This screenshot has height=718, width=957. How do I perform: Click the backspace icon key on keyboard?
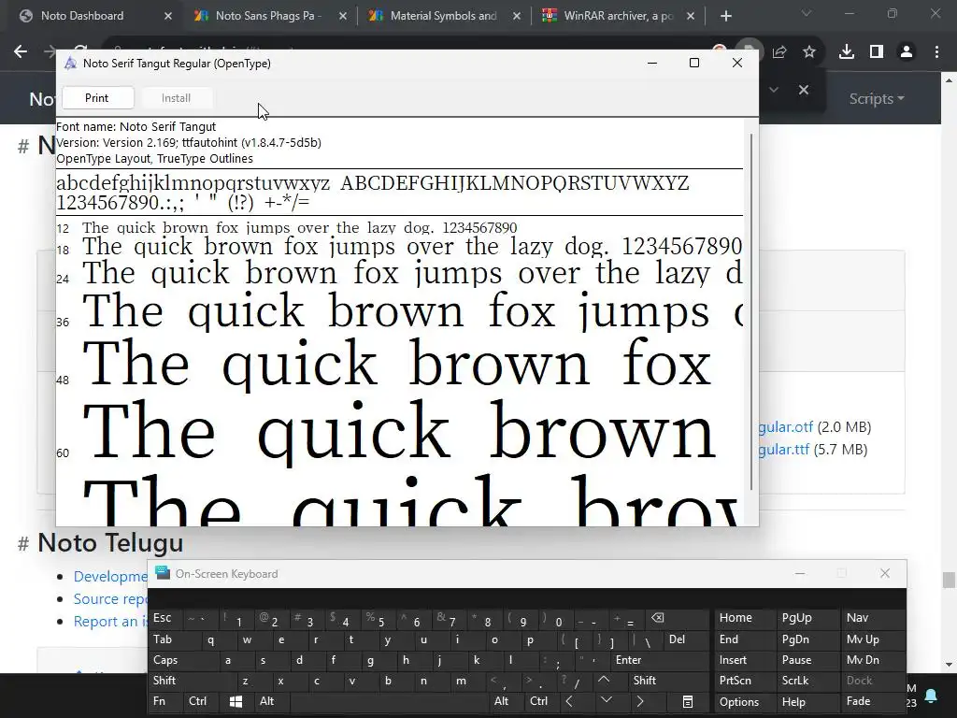click(x=678, y=618)
